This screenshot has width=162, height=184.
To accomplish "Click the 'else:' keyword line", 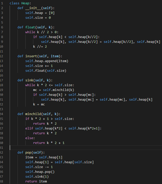I will (30, 138).
